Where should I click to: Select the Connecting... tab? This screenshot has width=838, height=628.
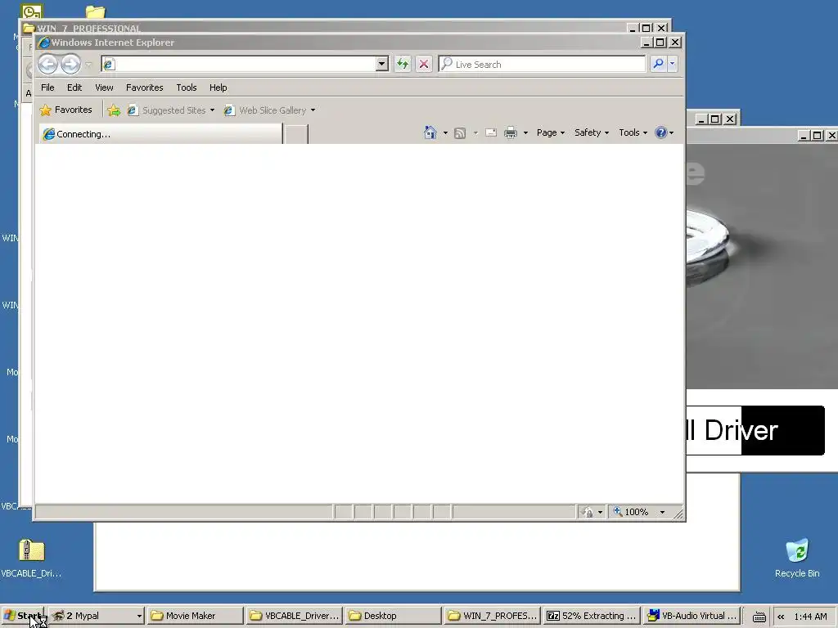tap(160, 134)
